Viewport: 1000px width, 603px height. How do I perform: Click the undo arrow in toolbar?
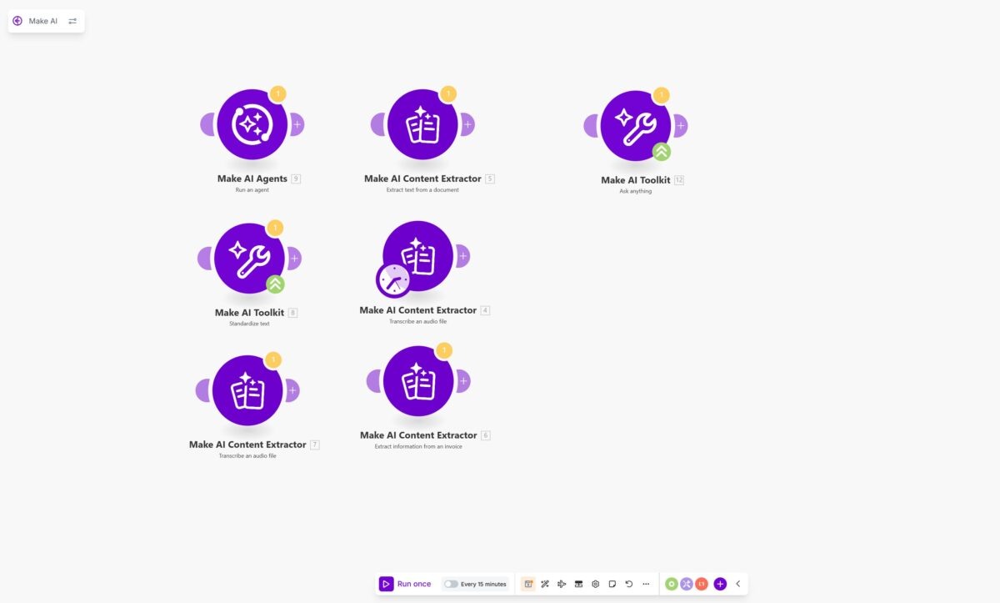[x=629, y=584]
